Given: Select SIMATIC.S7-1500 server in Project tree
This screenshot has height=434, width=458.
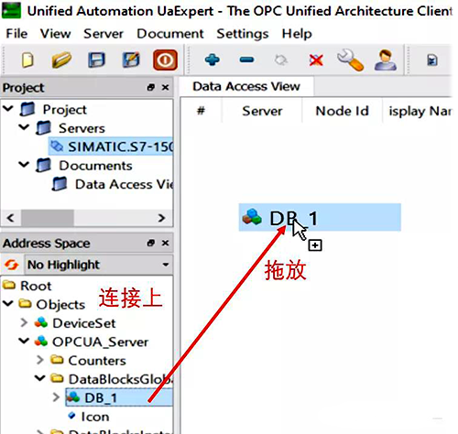Looking at the screenshot, I should pyautogui.click(x=111, y=146).
